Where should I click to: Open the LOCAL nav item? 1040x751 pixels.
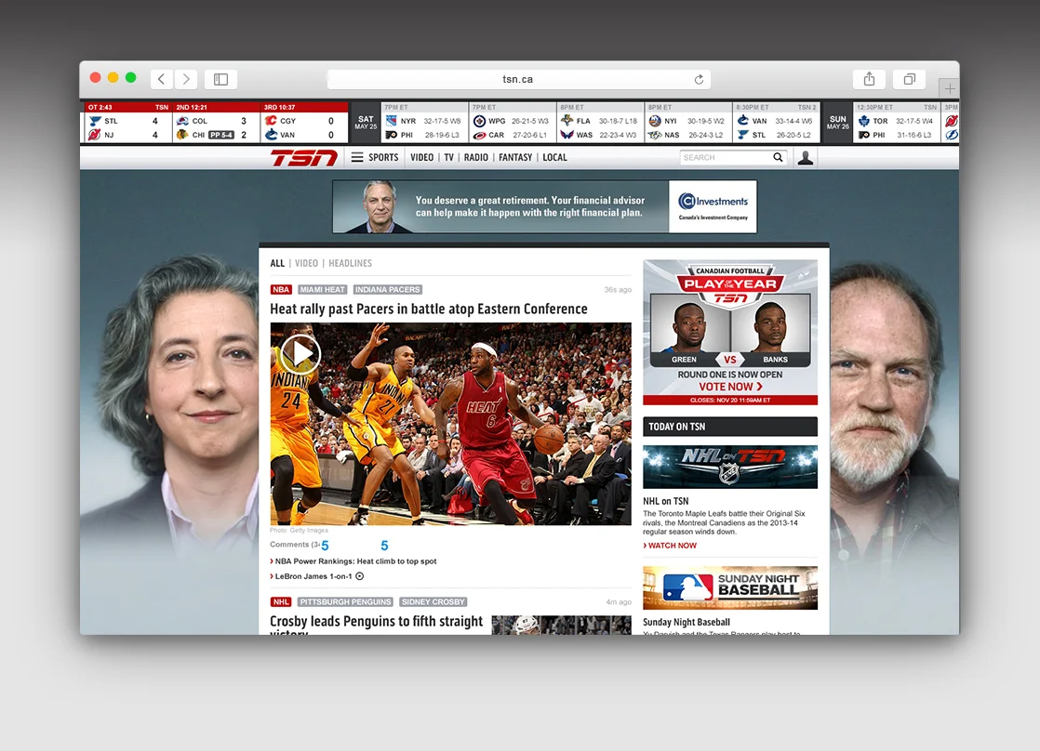tap(554, 157)
